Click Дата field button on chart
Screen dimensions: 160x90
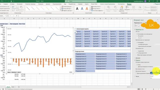pos(19,72)
